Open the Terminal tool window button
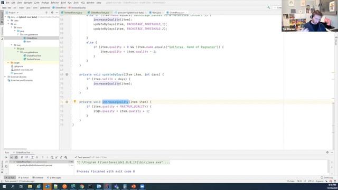The height and width of the screenshot is (190, 338). [38, 178]
